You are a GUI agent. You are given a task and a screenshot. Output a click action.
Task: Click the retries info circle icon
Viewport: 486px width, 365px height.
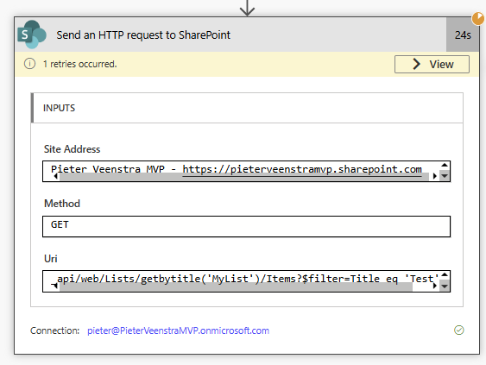(x=29, y=64)
